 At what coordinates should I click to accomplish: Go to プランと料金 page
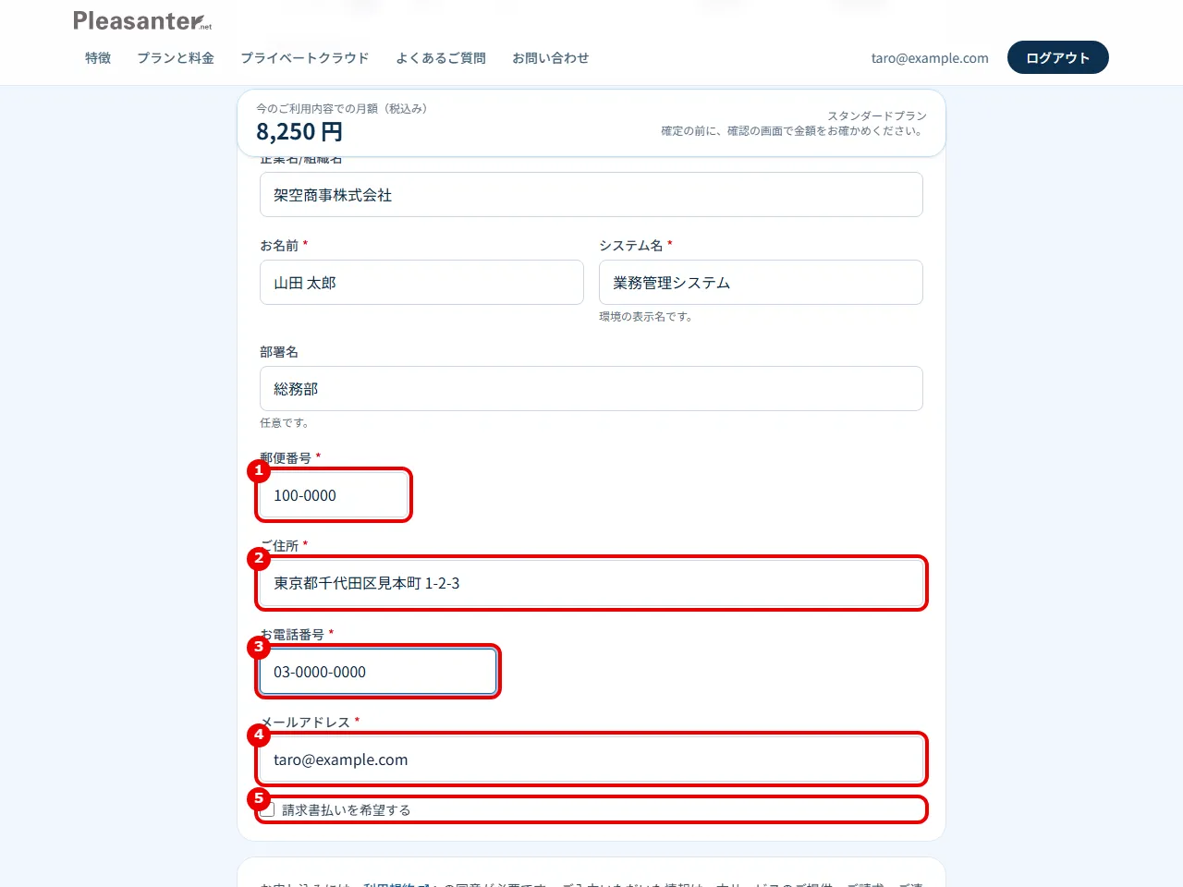176,58
